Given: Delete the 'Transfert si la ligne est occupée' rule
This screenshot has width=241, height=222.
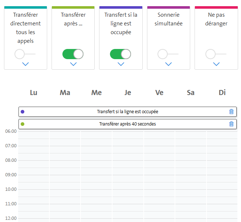Looking at the screenshot, I should (x=231, y=112).
